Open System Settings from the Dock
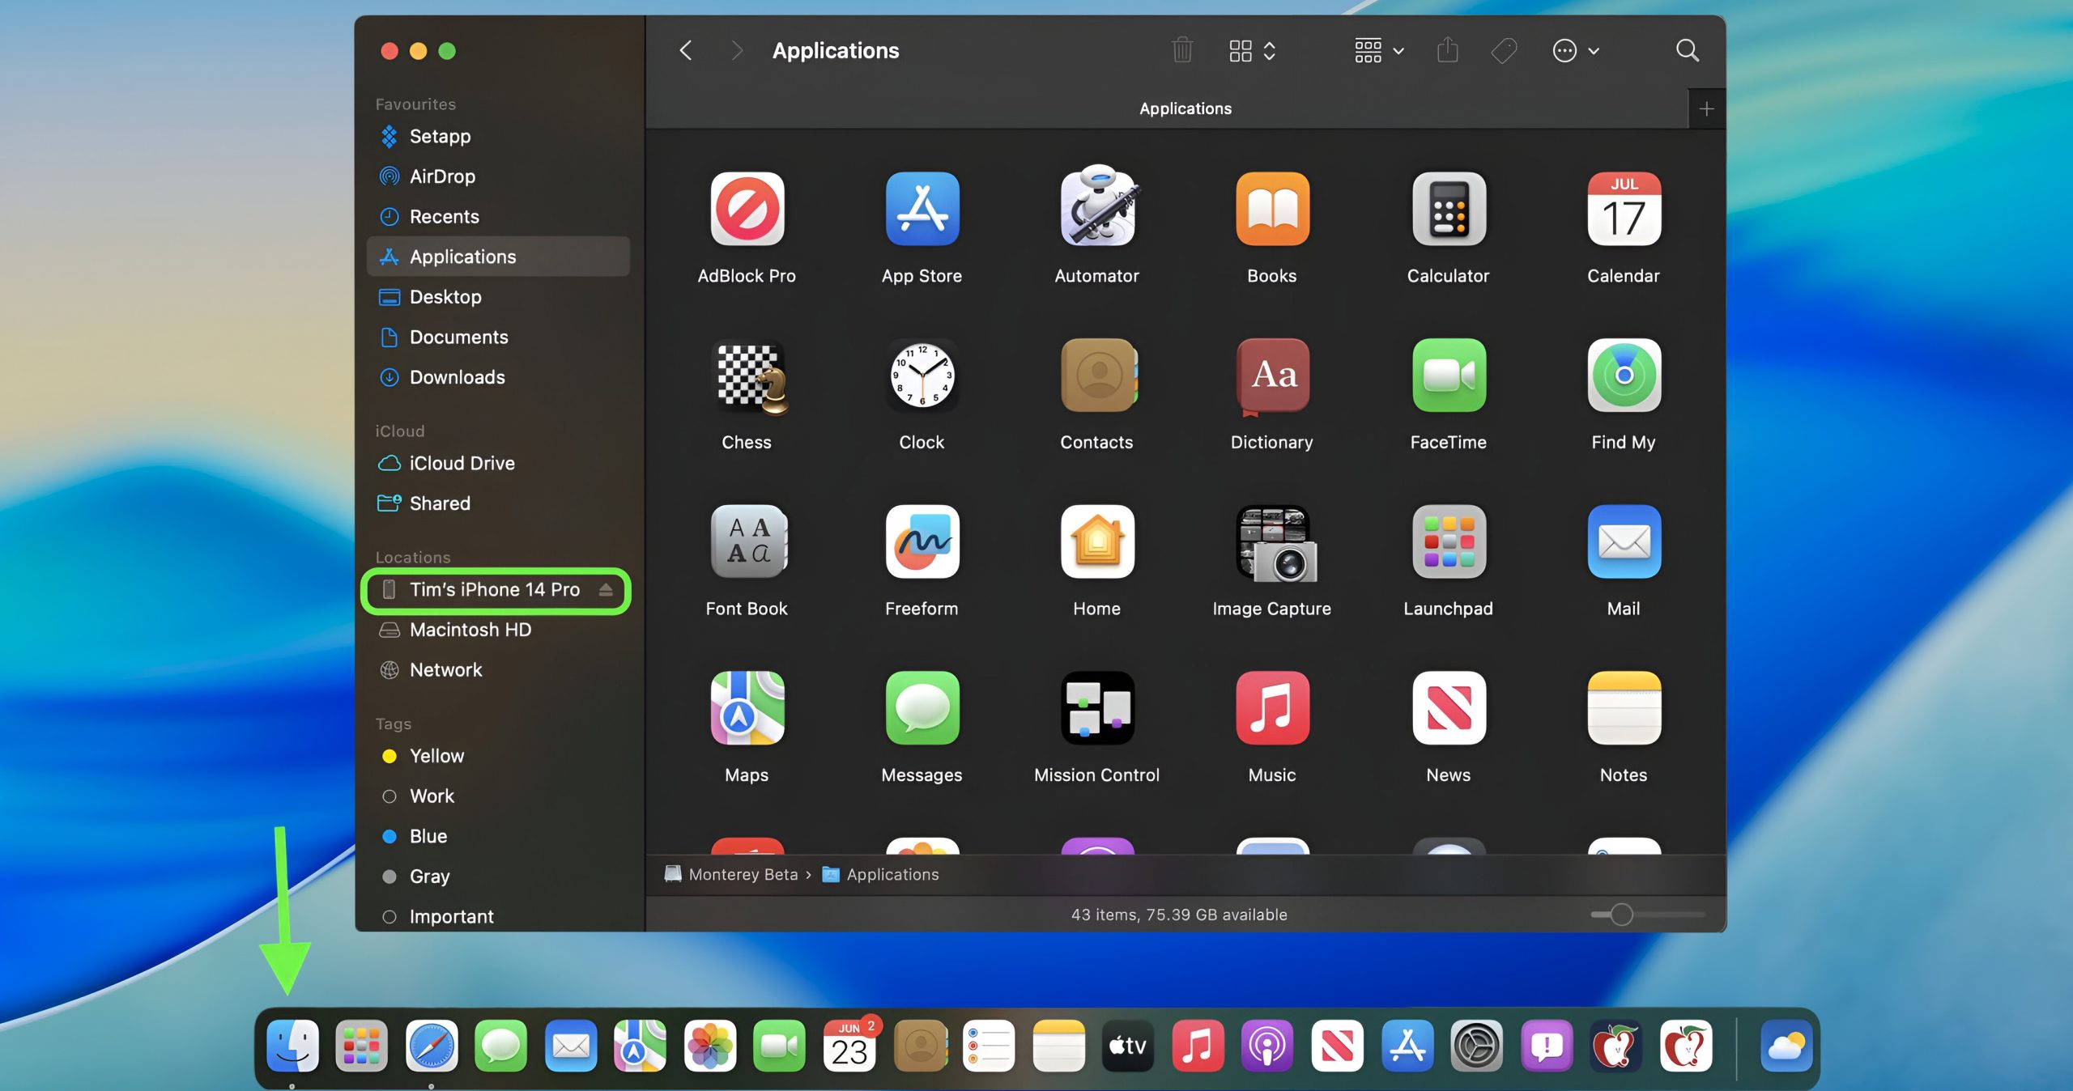The height and width of the screenshot is (1091, 2073). point(1476,1045)
